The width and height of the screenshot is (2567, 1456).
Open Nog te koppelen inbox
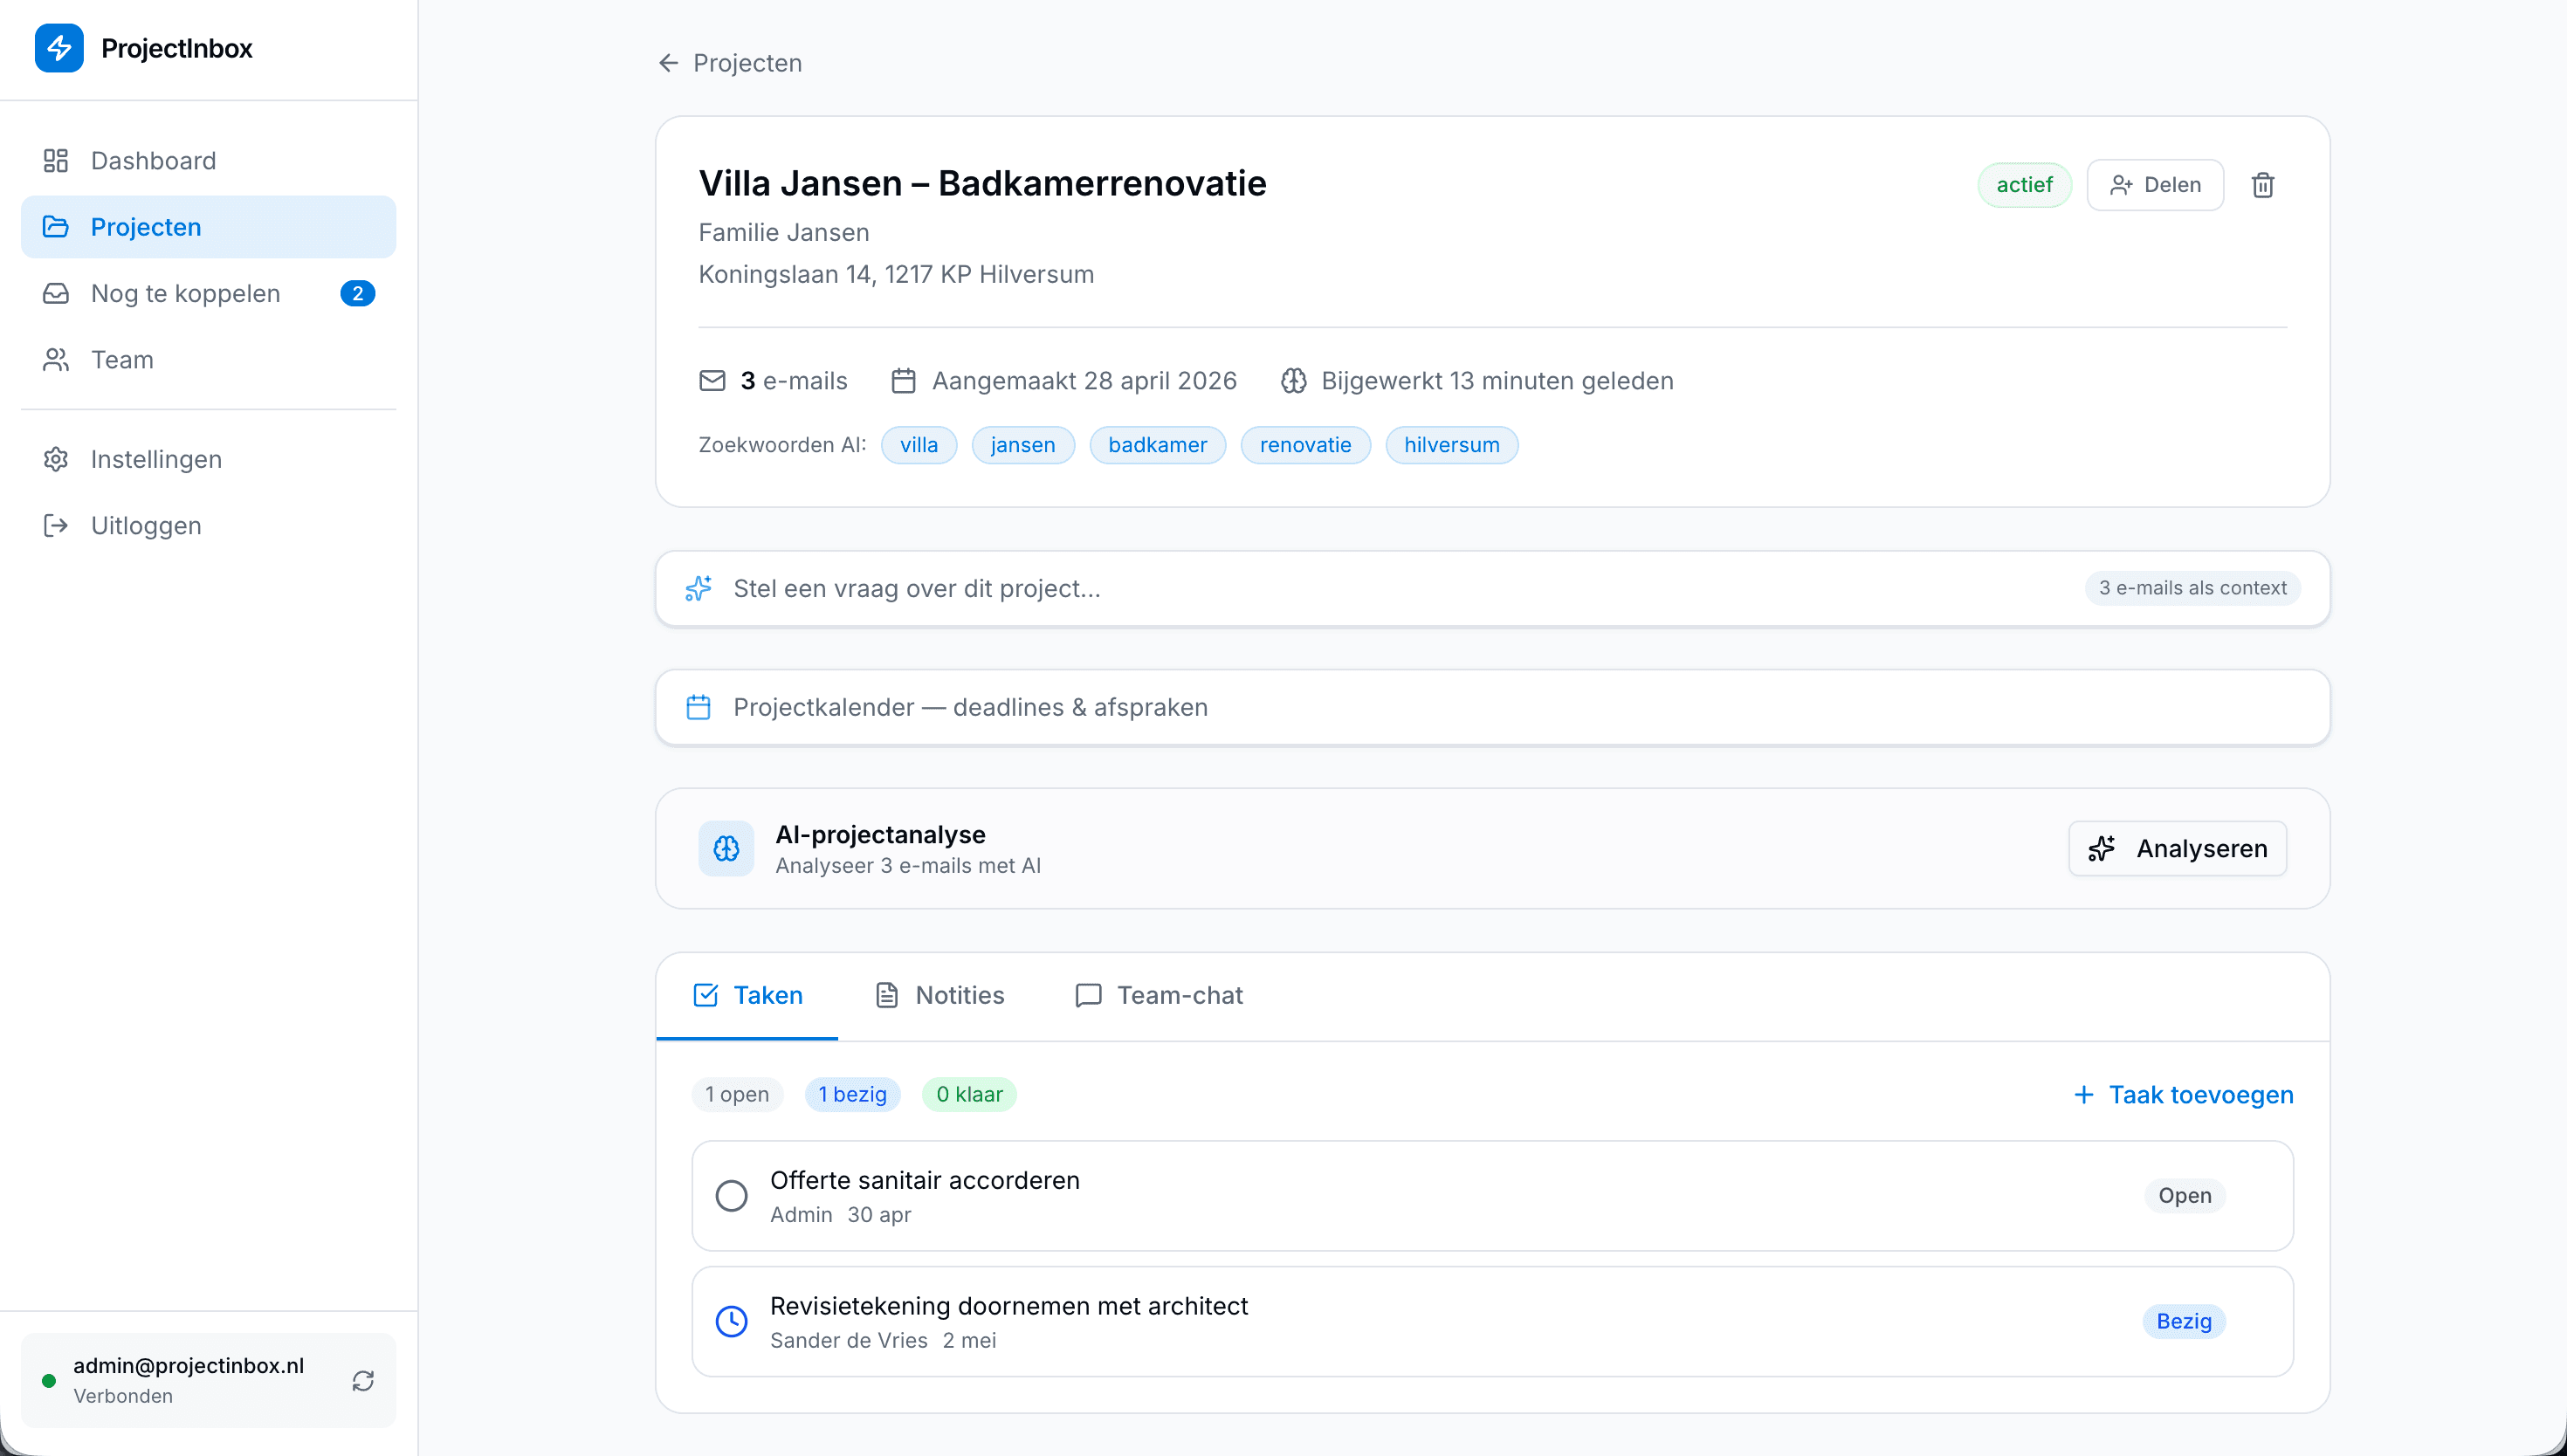184,293
